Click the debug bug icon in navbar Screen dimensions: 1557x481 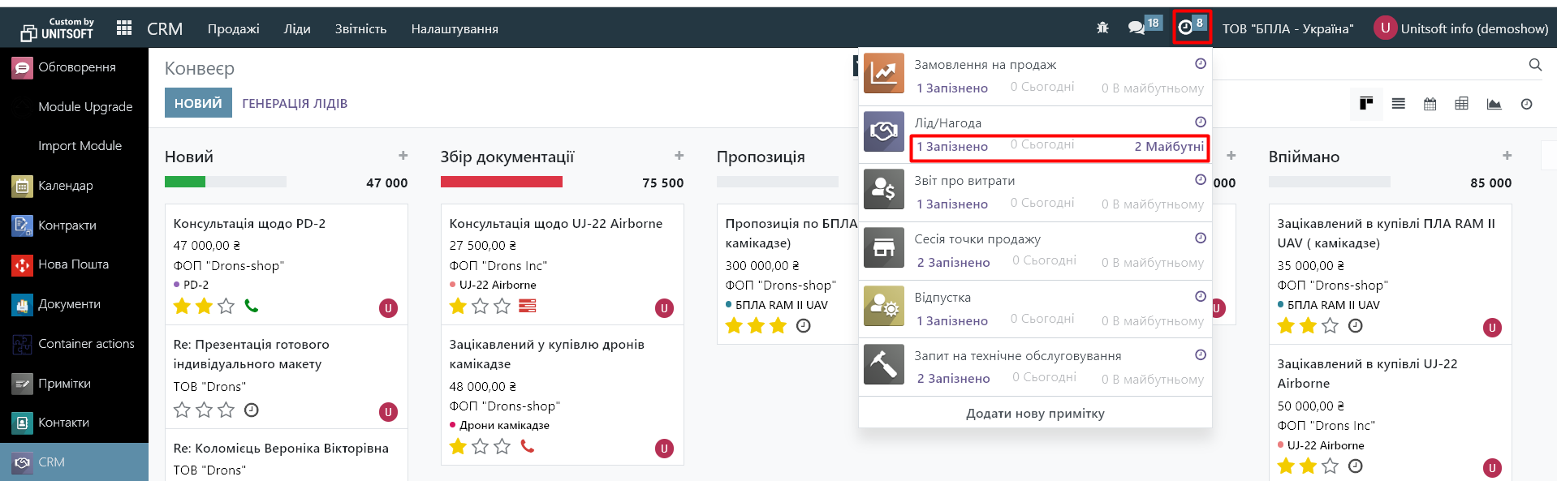1102,28
